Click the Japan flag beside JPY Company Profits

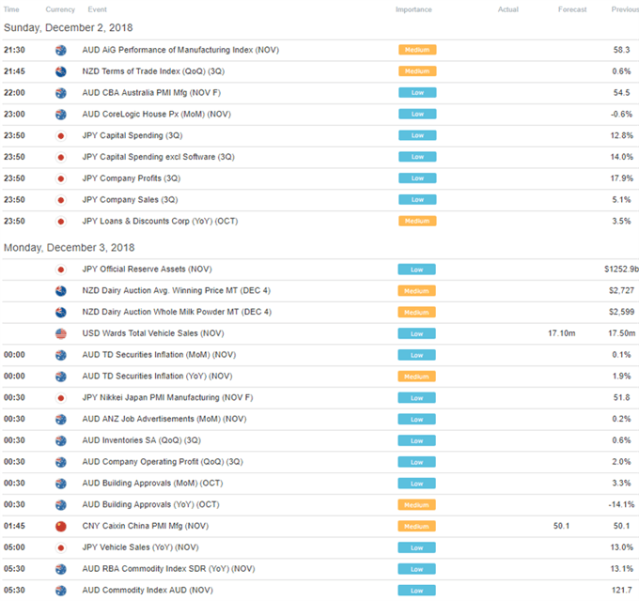(61, 178)
